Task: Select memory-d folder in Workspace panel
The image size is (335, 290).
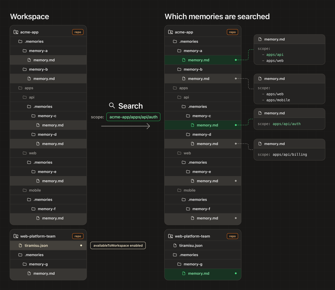Action: 48,134
